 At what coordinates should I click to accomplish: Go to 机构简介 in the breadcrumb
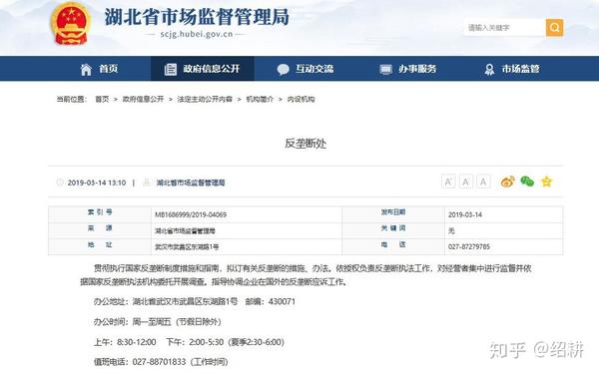coord(260,99)
